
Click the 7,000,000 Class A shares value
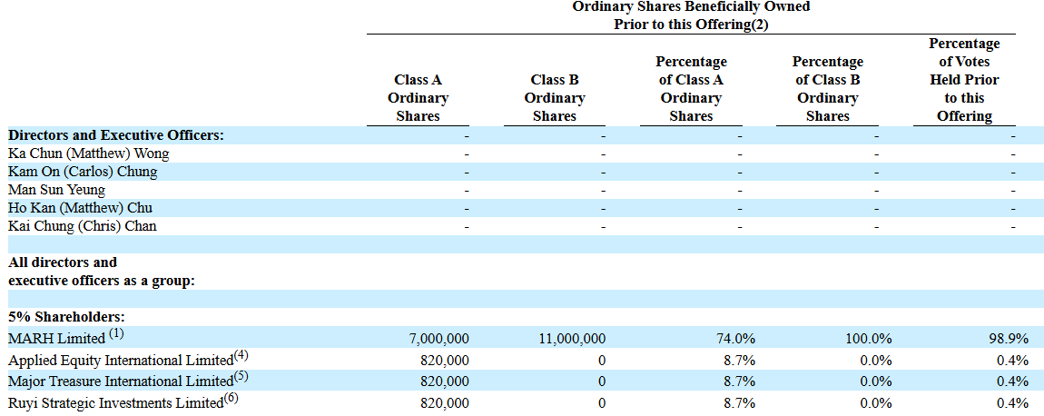point(439,339)
